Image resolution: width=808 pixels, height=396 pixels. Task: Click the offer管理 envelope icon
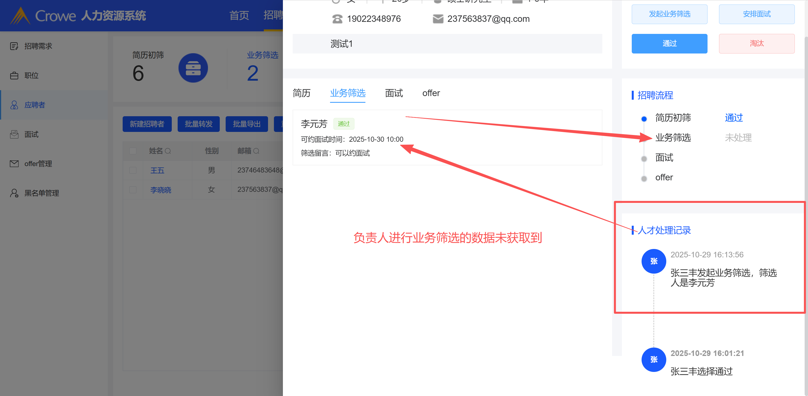(x=14, y=164)
